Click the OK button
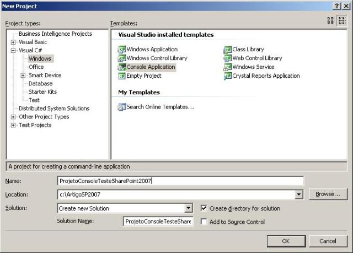This screenshot has height=253, width=353. click(285, 241)
